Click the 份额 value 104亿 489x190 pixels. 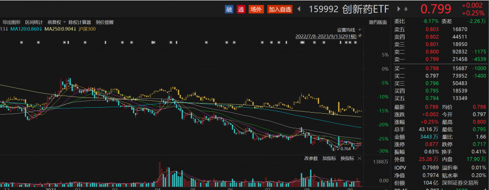pyautogui.click(x=431, y=183)
